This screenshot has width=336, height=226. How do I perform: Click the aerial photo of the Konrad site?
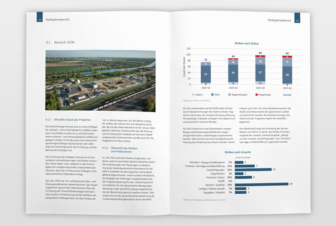pyautogui.click(x=100, y=81)
